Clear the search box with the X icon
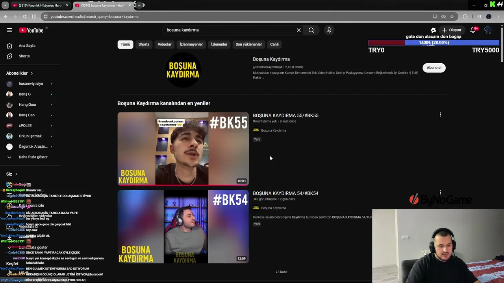The width and height of the screenshot is (504, 283). point(298,30)
